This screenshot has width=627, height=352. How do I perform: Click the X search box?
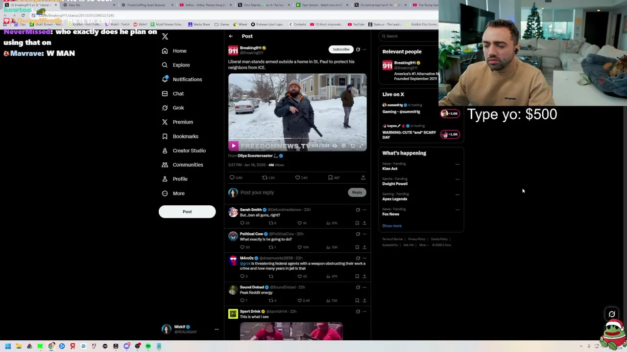click(410, 36)
